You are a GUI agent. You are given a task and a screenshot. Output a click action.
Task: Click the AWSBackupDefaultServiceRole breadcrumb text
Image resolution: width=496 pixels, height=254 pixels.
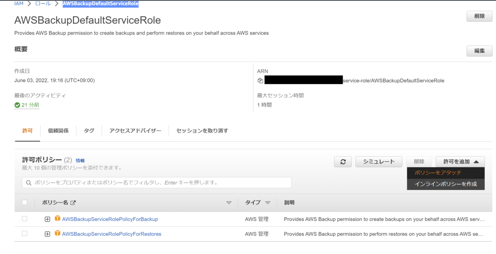(100, 4)
